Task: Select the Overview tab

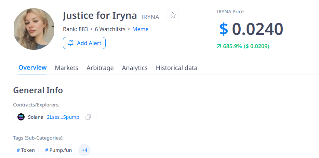Action: [x=32, y=68]
